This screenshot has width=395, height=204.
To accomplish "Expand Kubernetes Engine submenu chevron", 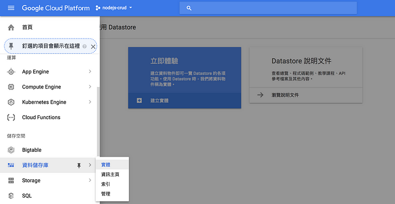I will click(x=90, y=102).
